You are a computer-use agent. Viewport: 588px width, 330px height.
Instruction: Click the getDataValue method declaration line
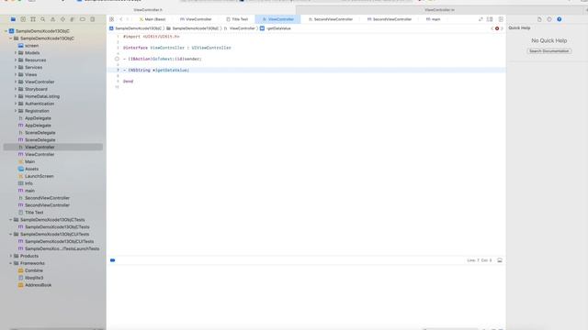[x=156, y=70]
